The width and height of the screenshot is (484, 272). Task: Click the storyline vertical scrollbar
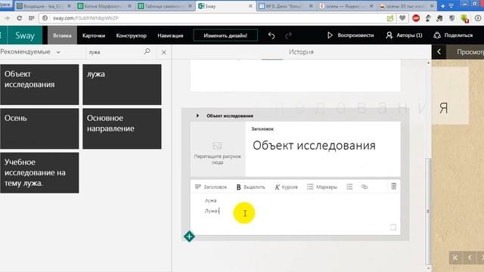428,211
